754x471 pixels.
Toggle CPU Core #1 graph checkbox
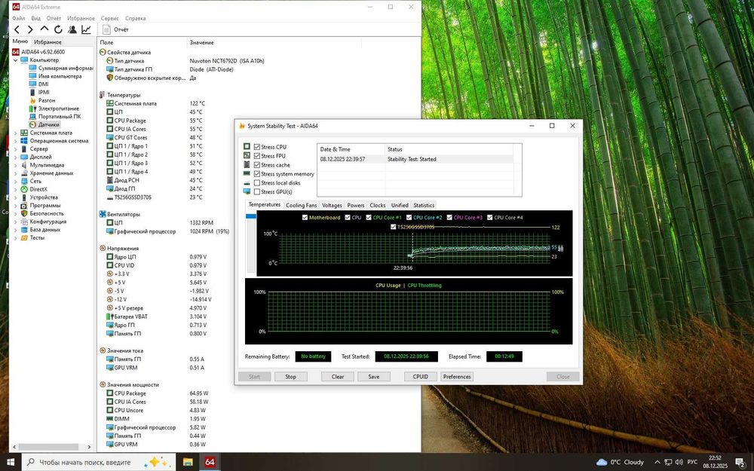[369, 218]
